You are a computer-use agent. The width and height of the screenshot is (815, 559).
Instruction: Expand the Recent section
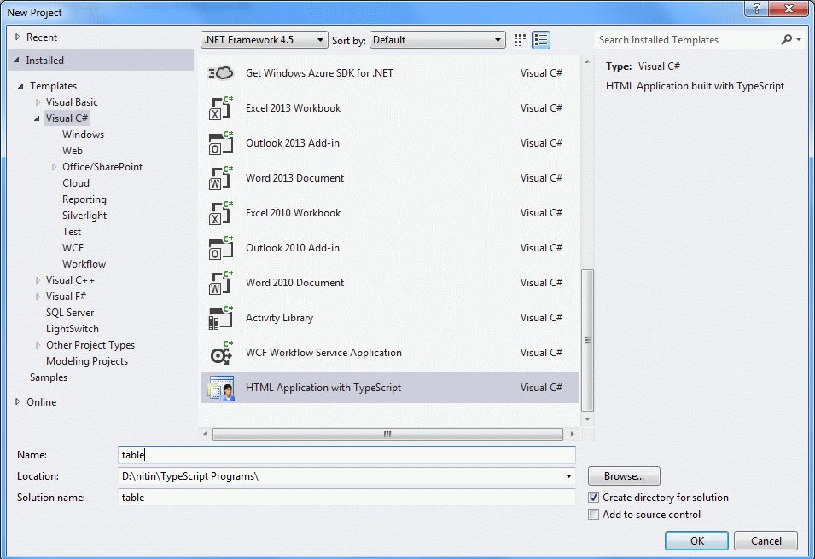[18, 37]
